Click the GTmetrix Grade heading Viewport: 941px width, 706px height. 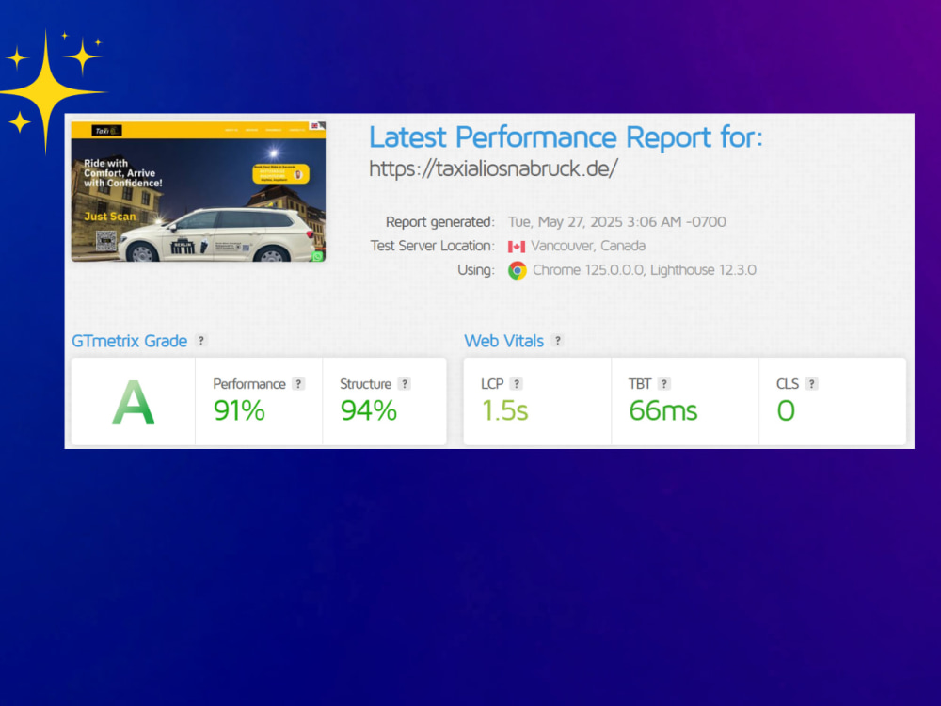pos(130,341)
